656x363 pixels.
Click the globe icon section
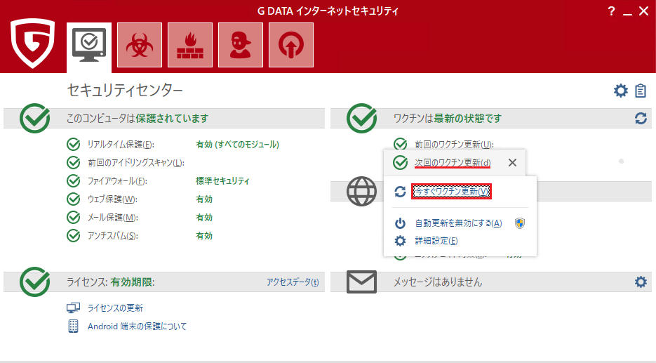tap(362, 192)
